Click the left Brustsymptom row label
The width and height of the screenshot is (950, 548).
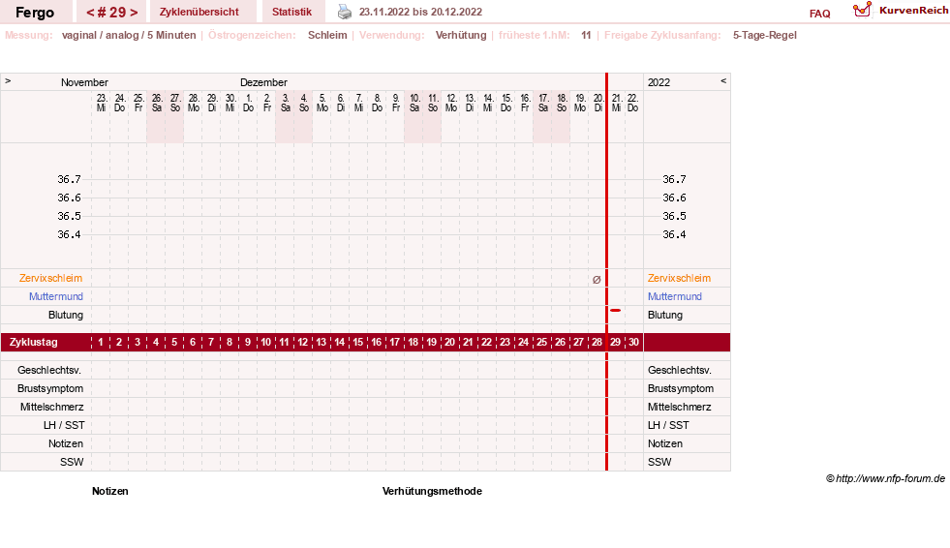tap(50, 388)
